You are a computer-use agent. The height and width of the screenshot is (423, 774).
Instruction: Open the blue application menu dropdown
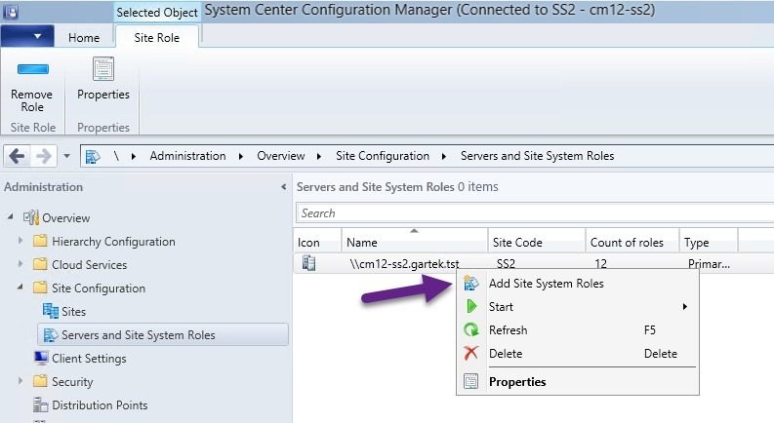tap(27, 36)
